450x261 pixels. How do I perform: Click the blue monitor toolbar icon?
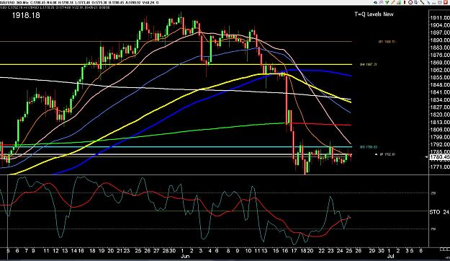click(416, 2)
